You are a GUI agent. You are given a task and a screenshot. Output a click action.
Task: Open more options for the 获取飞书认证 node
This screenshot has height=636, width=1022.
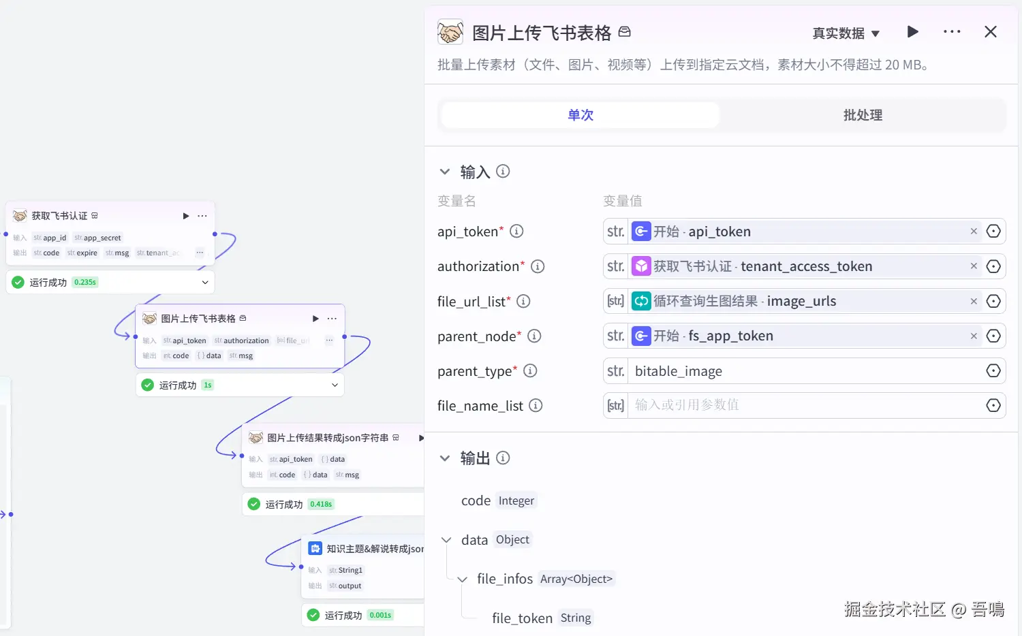[x=202, y=216]
